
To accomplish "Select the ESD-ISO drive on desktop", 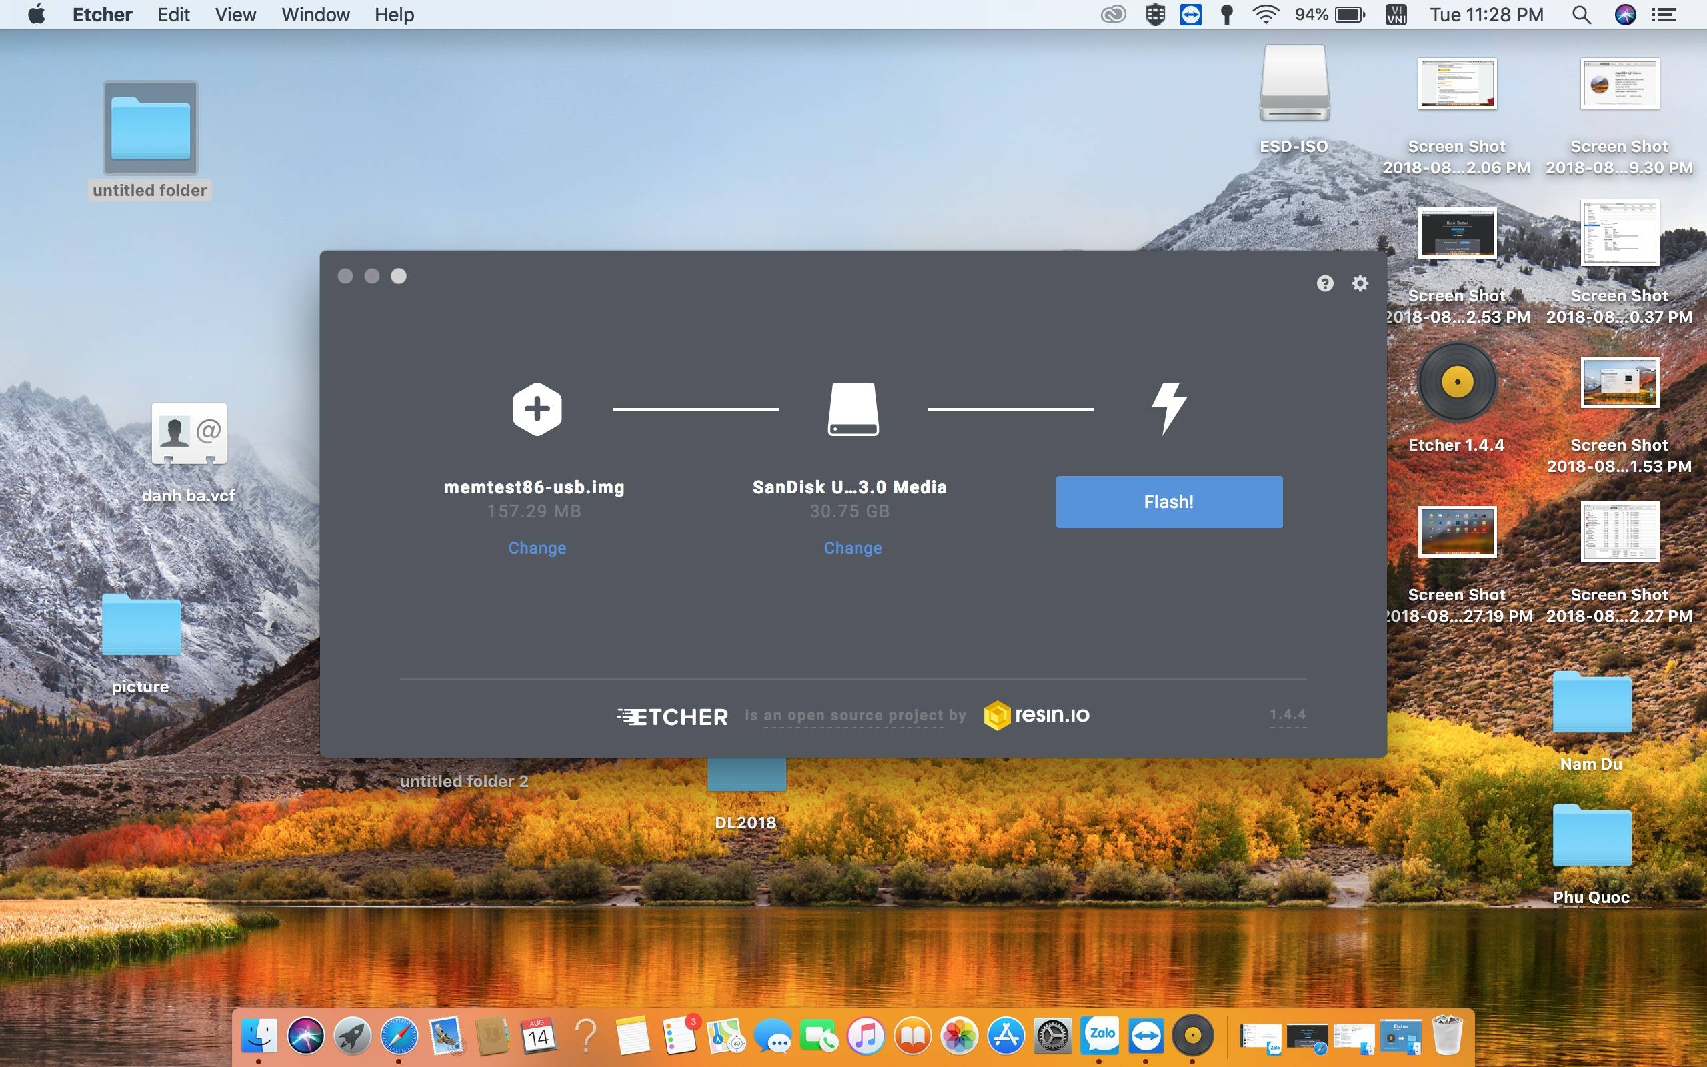I will coord(1294,83).
